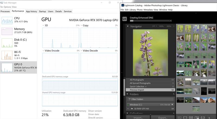The width and height of the screenshot is (217, 119).
Task: Click the 3D utilization graph
Action: click(61, 38)
